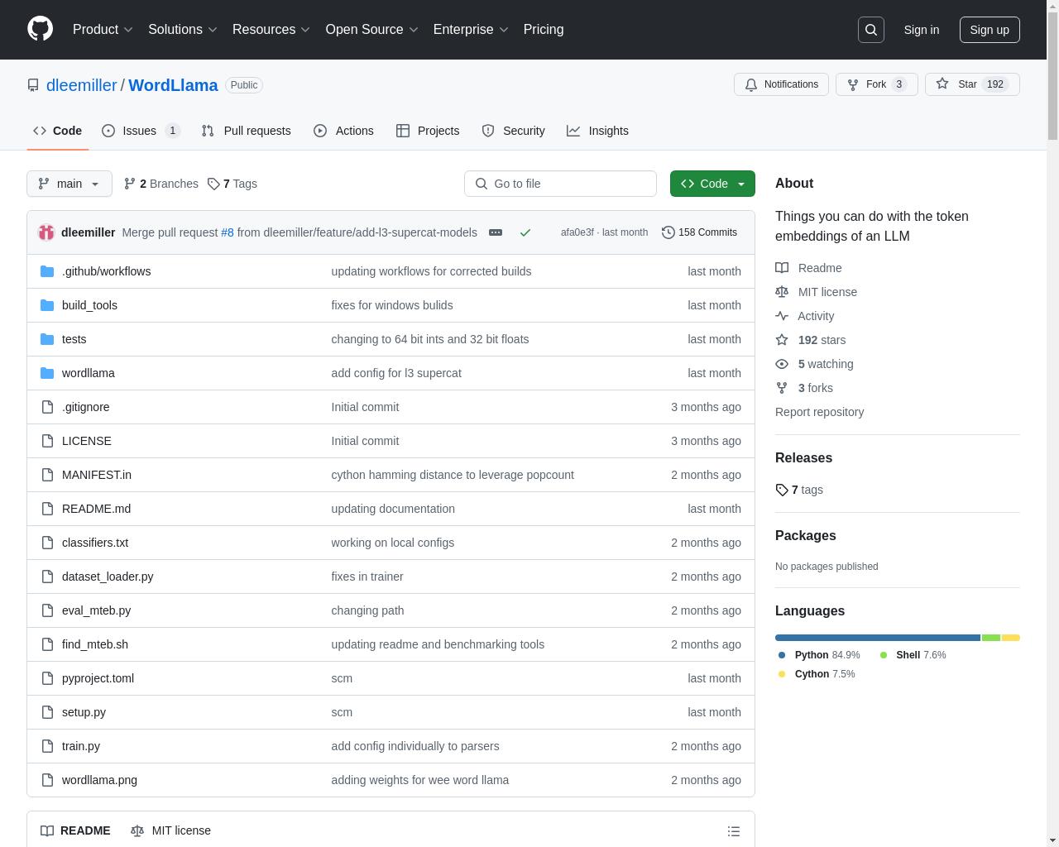Screen dimensions: 1059x847
Task: Open dleemiller owner profile link
Action: coord(81,85)
